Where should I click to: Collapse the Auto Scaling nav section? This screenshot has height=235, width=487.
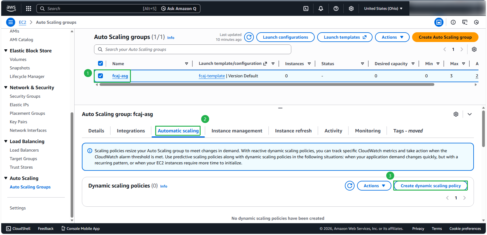(6, 178)
